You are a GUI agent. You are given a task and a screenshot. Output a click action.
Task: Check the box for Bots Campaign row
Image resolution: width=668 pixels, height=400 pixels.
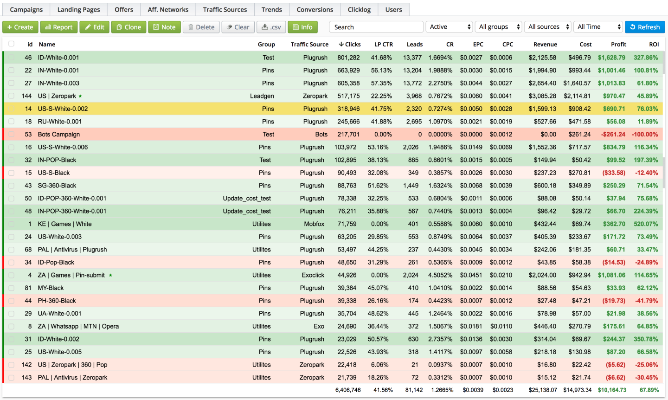[11, 135]
